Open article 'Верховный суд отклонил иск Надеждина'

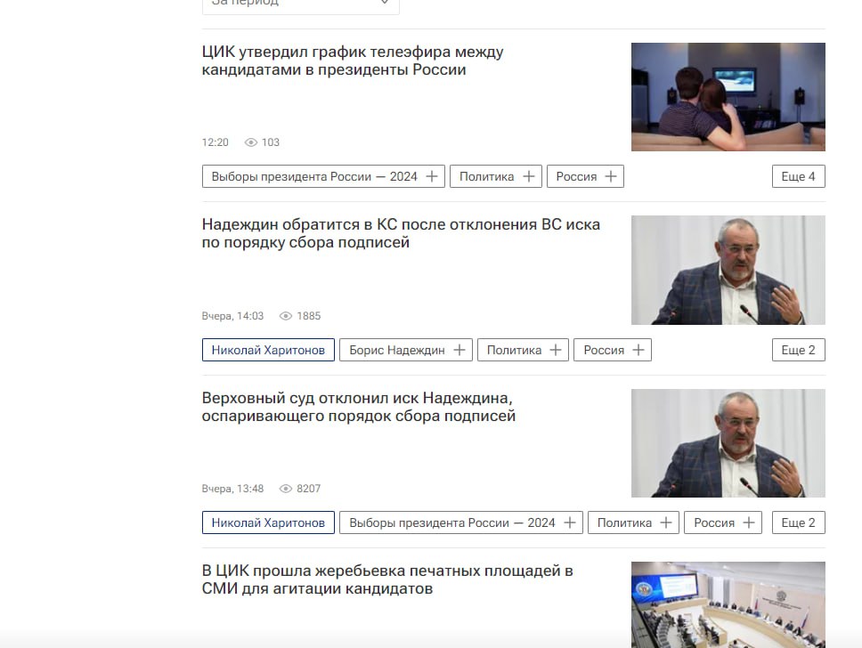coord(359,407)
